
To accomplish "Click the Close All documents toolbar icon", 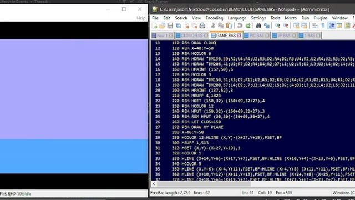I will click(194, 26).
